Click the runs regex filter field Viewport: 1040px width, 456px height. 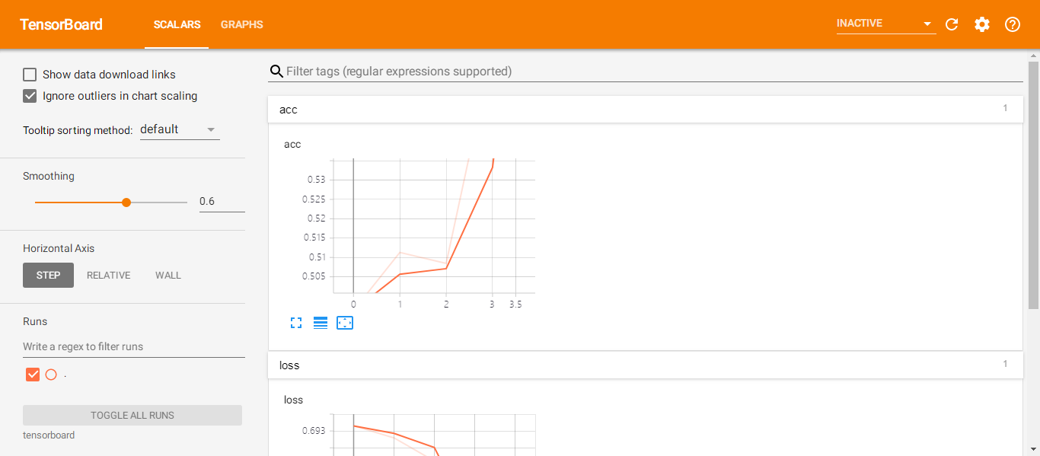[134, 346]
